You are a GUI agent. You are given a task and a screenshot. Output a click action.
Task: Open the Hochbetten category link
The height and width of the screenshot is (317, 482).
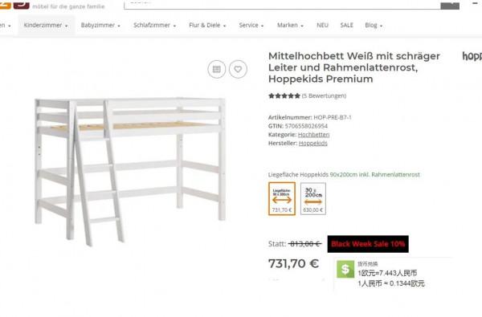pyautogui.click(x=313, y=135)
